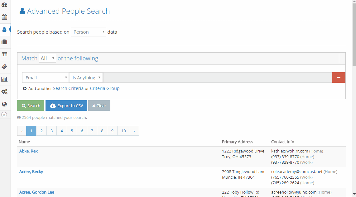Go to results page 3
This screenshot has height=197, width=356.
(x=51, y=131)
